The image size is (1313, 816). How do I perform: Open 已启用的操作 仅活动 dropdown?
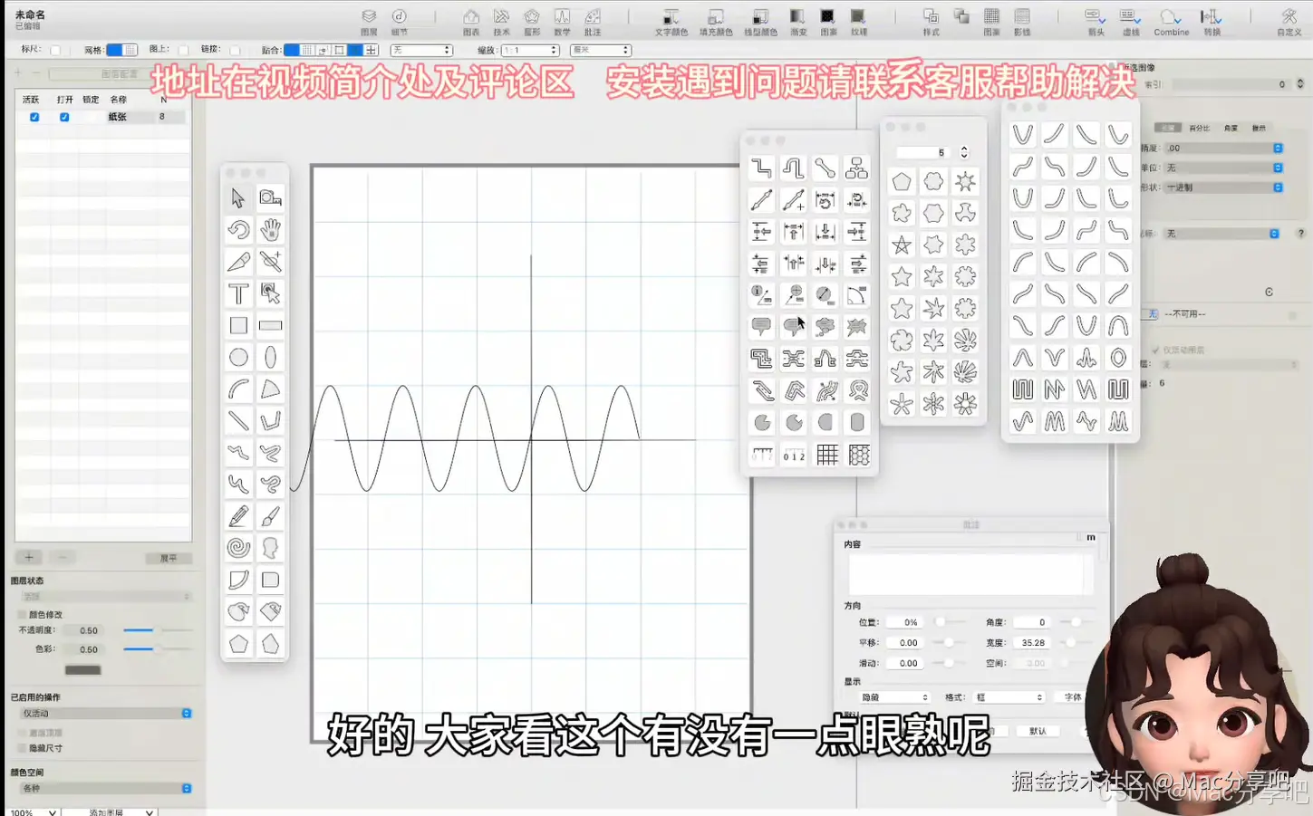(x=105, y=714)
